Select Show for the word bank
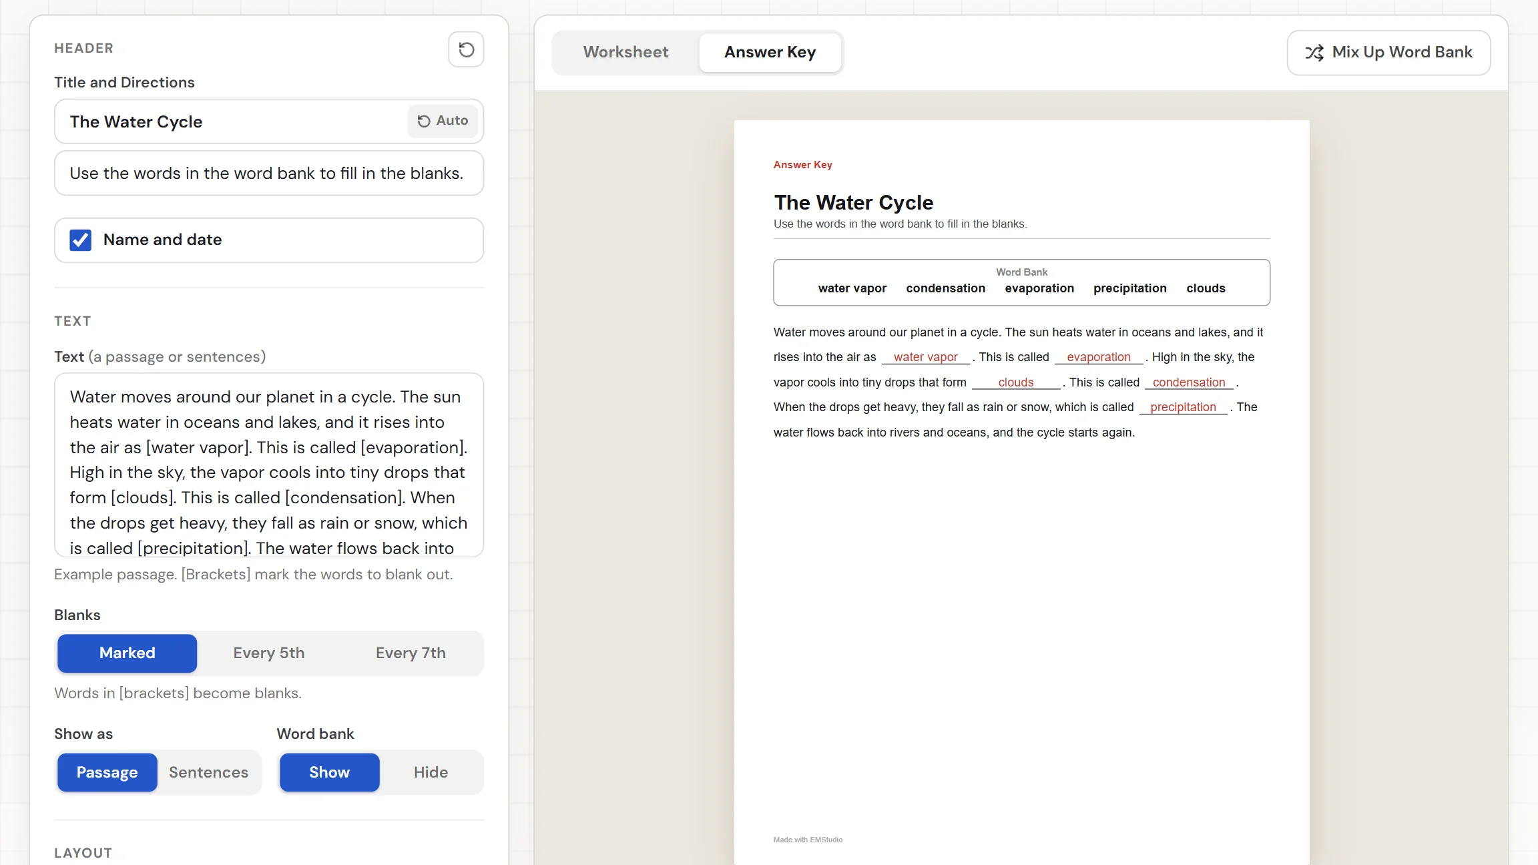 (x=329, y=772)
